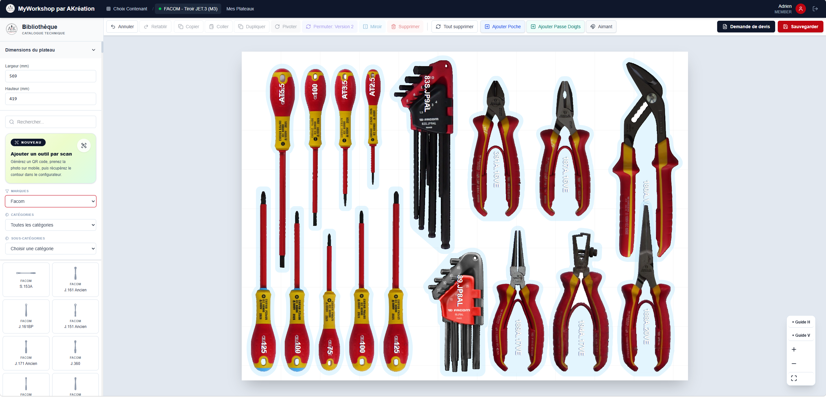Select the FACOM - Tiroir JET.3 (M3) tab
The height and width of the screenshot is (397, 826).
click(x=188, y=9)
